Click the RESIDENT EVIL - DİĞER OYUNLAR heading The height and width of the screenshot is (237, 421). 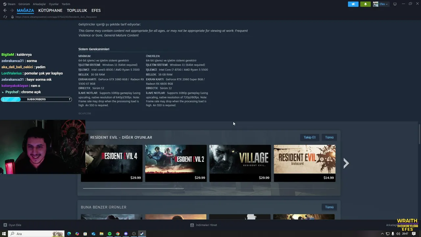point(121,137)
